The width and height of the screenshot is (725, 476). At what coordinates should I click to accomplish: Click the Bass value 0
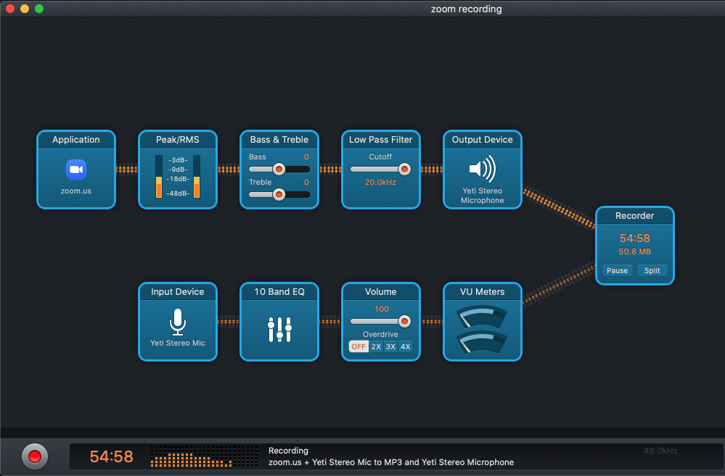click(x=306, y=157)
